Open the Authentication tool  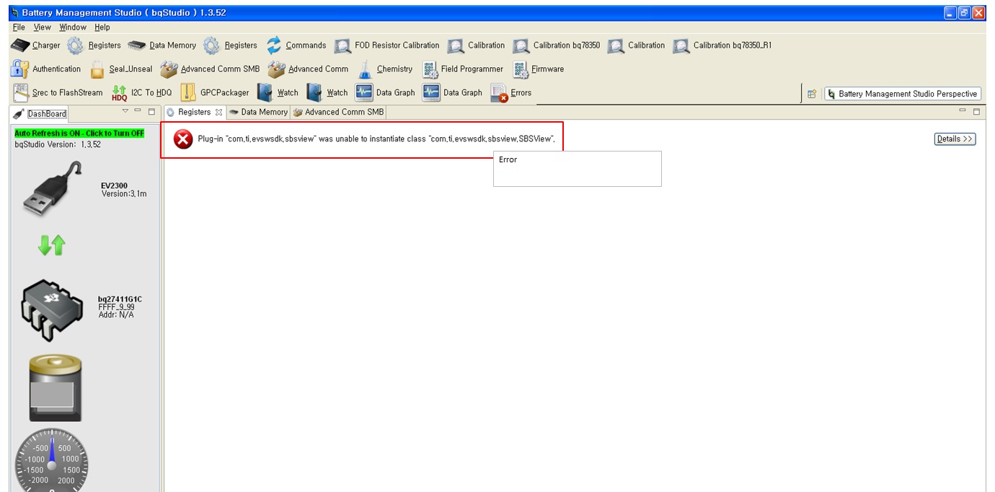point(46,69)
